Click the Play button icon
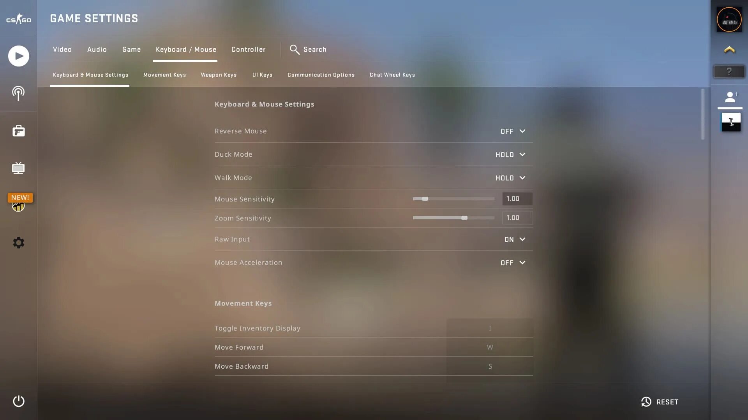 click(x=18, y=56)
